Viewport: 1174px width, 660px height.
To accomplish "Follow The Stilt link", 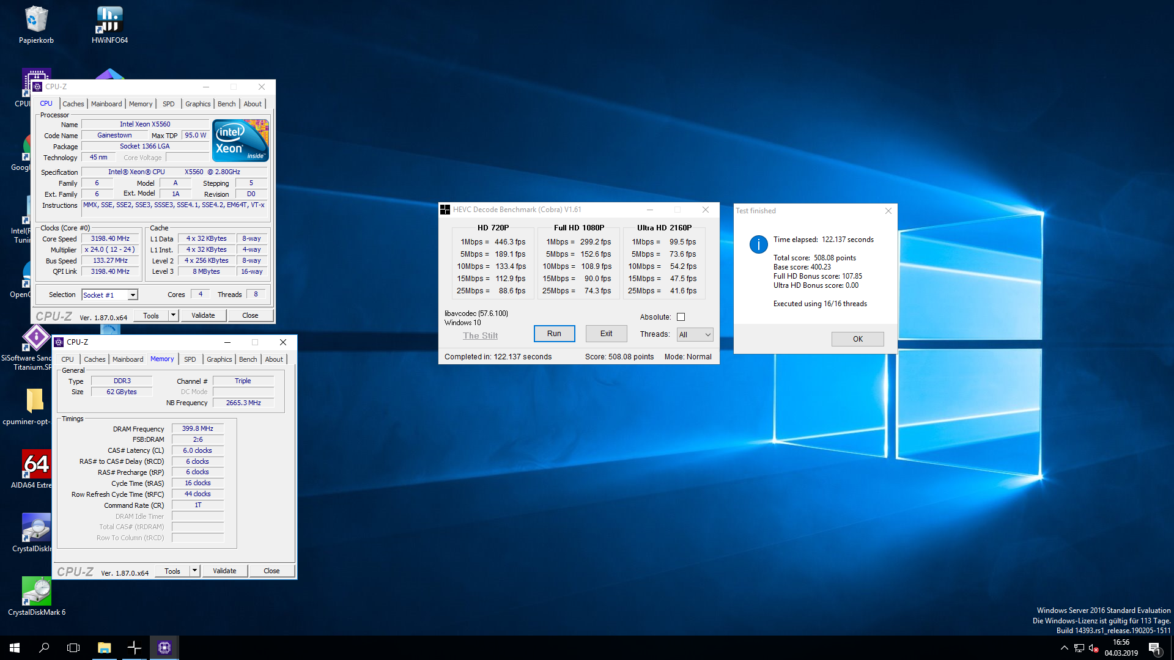I will pyautogui.click(x=481, y=335).
